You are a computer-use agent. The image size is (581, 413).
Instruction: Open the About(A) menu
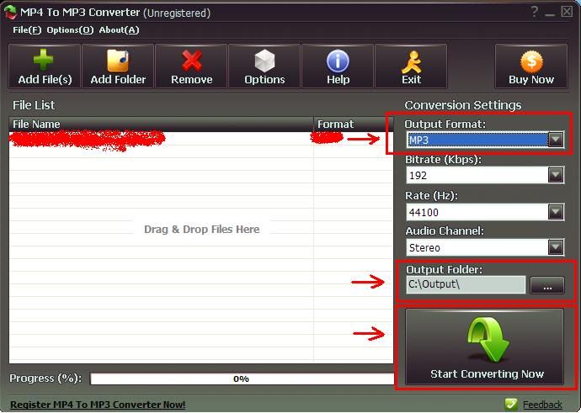coord(119,30)
